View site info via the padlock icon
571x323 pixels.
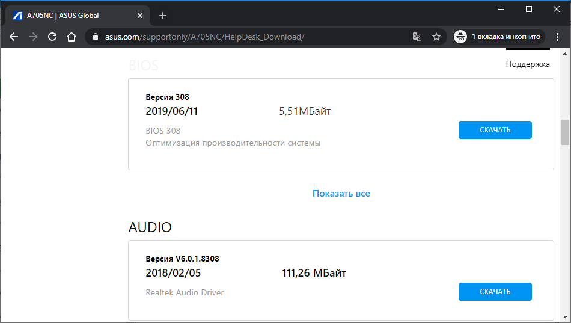coord(94,37)
